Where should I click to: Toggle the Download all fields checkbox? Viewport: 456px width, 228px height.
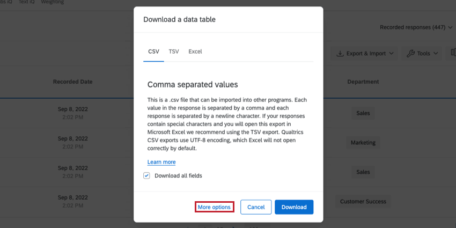click(147, 175)
